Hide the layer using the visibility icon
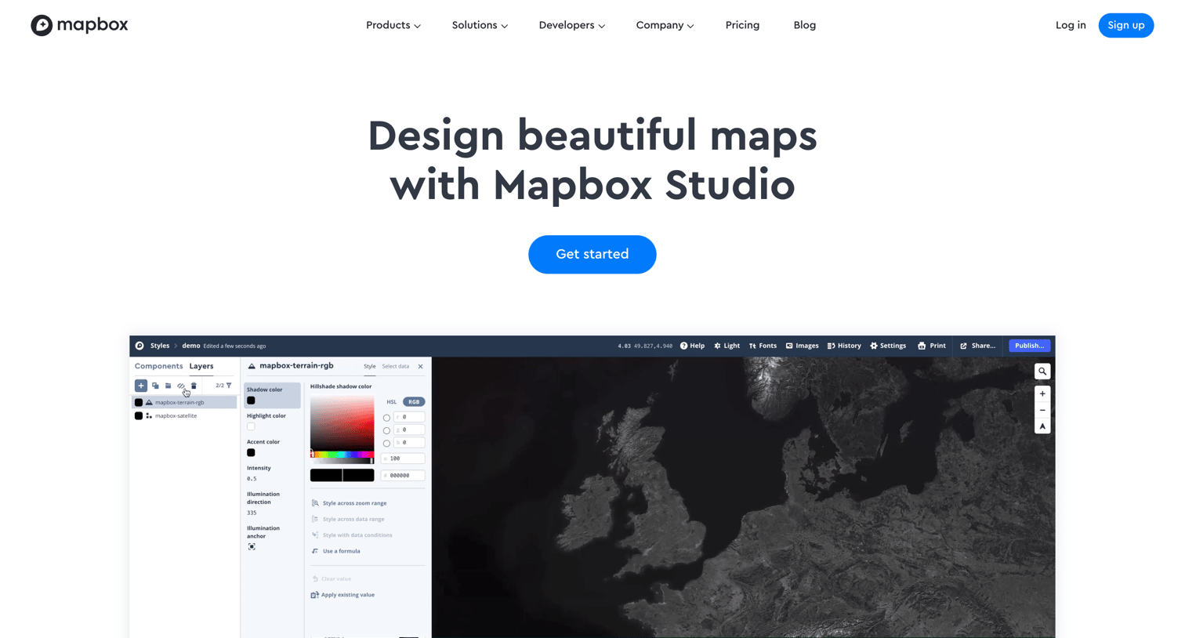 [181, 386]
